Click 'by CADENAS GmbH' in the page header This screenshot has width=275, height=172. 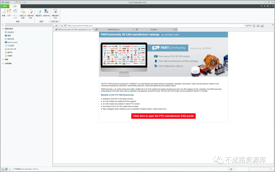(x=170, y=35)
